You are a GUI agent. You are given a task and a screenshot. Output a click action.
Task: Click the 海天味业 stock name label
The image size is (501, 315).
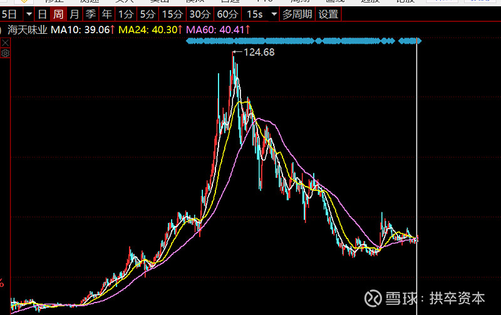[28, 30]
